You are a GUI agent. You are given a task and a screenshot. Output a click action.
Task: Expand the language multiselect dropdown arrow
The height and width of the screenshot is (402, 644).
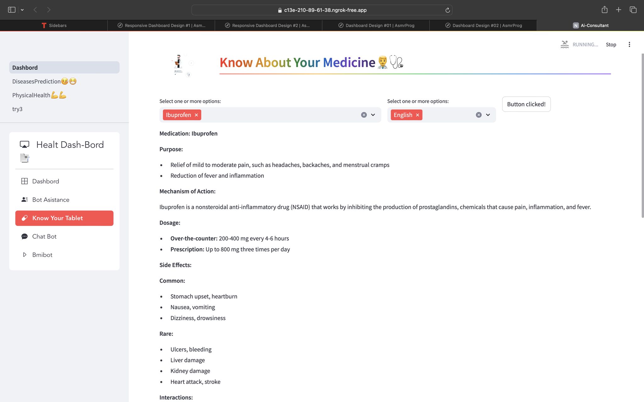click(x=488, y=115)
